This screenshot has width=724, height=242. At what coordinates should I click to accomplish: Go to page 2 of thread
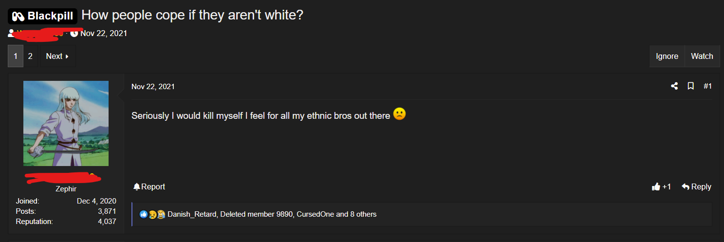pos(30,56)
